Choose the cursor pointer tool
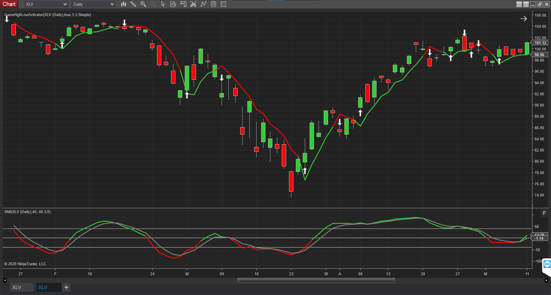 (163, 4)
